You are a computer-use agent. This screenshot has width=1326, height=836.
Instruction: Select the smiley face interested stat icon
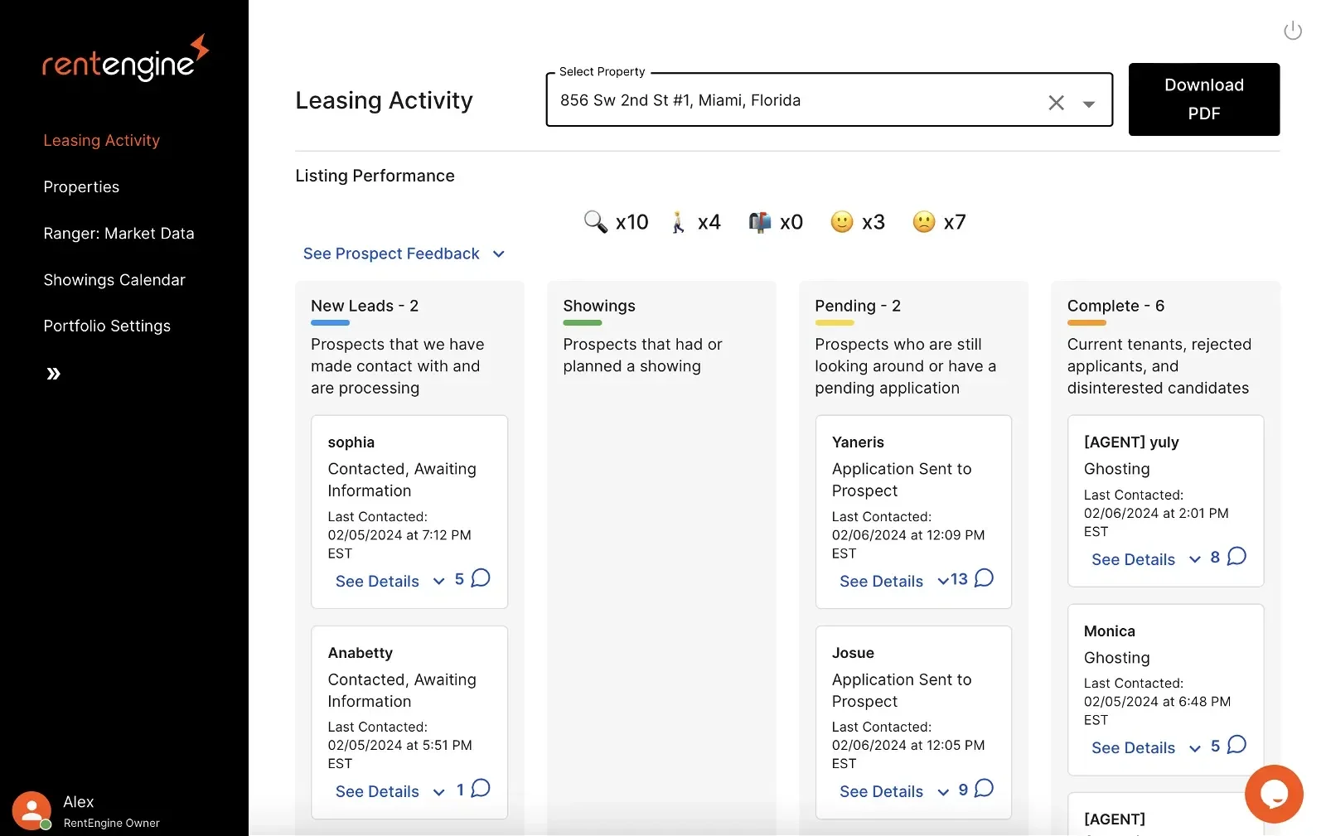click(842, 221)
